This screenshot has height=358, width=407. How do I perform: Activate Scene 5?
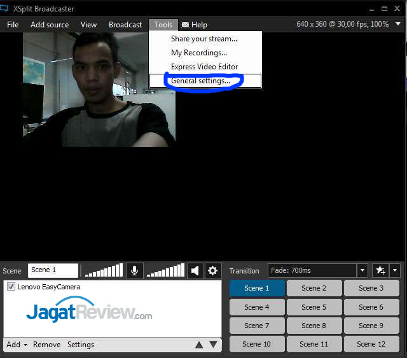(x=314, y=307)
